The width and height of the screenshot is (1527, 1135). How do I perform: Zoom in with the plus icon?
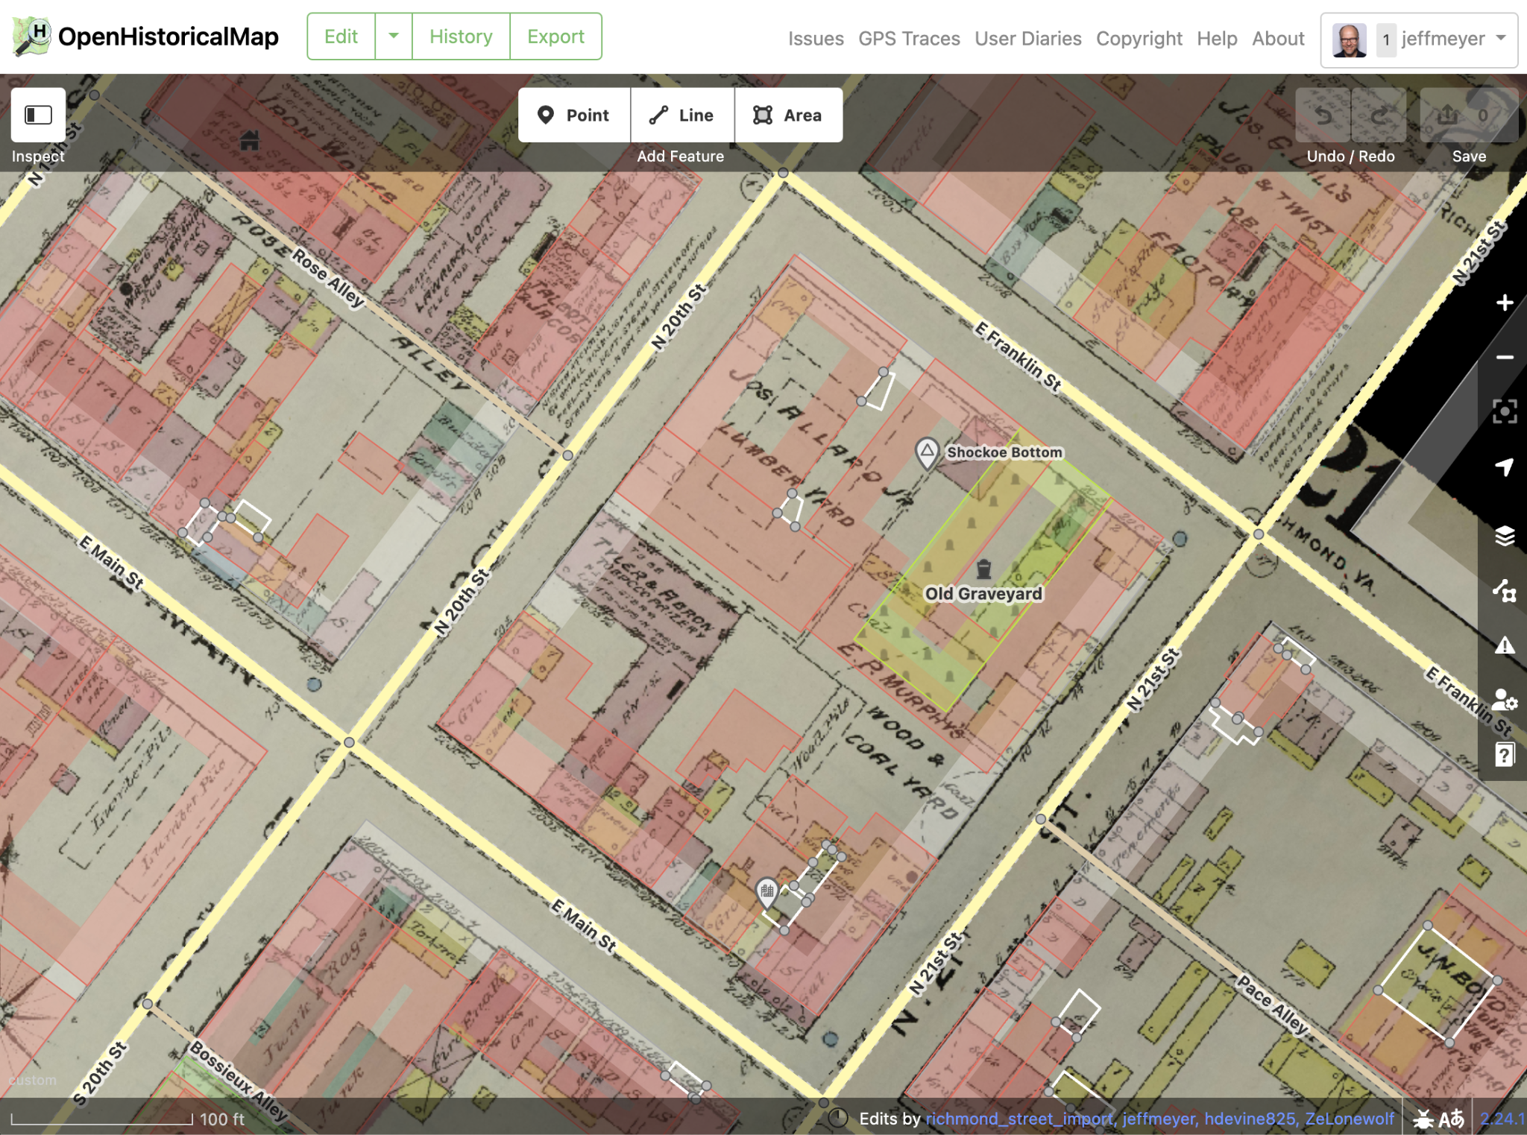pyautogui.click(x=1505, y=303)
